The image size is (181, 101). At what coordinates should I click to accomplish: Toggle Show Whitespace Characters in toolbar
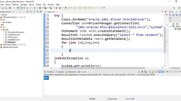tap(31, 8)
